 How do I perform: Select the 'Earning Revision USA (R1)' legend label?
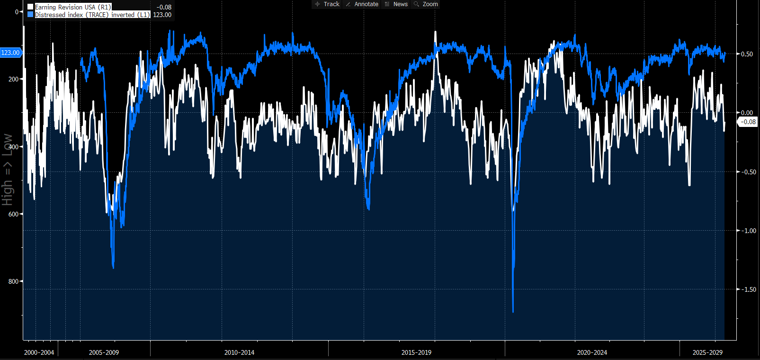pos(73,7)
